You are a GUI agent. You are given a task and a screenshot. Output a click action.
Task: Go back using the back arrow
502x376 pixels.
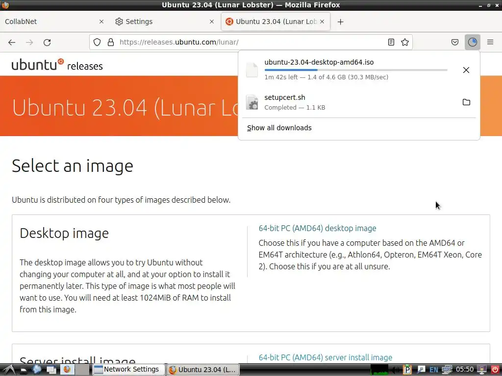12,42
